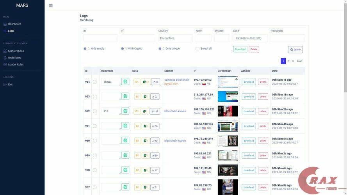The width and height of the screenshot is (347, 195).
Task: Click the IP filter input field
Action: click(x=138, y=38)
